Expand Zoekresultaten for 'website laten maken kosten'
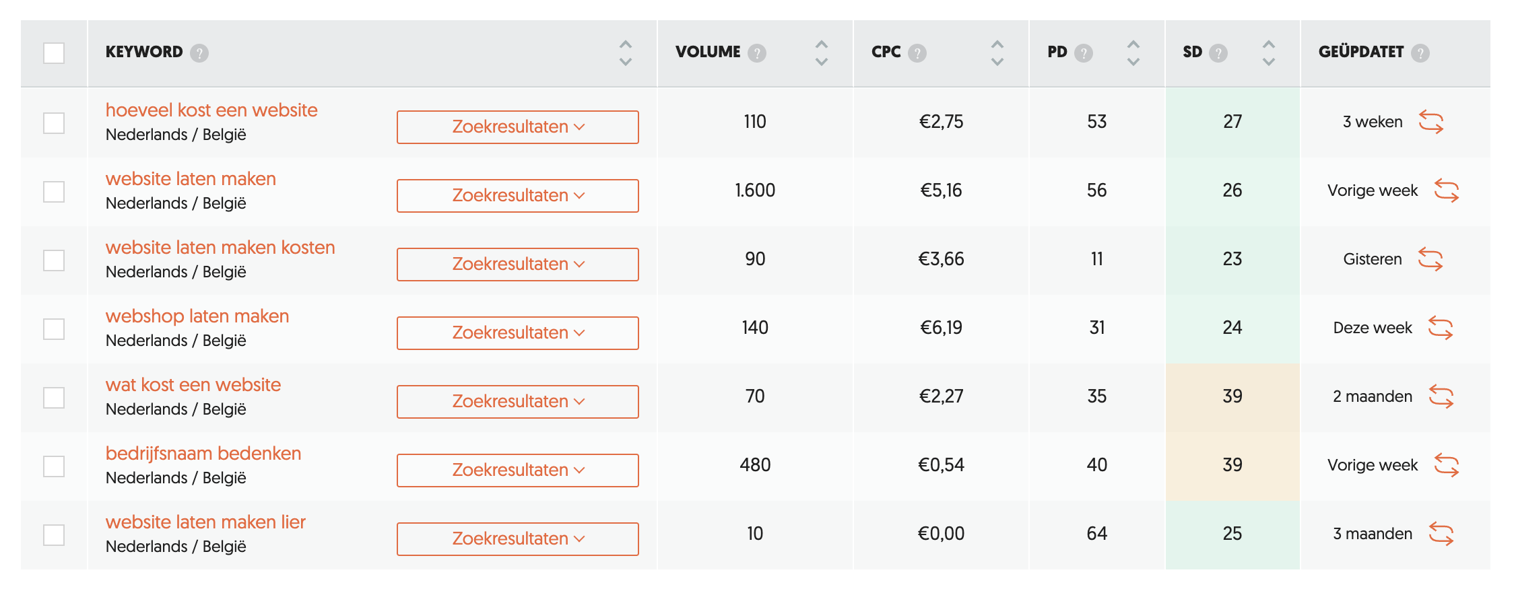 tap(517, 265)
